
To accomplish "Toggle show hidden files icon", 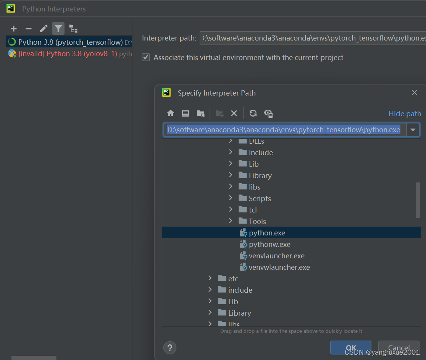I will click(268, 114).
